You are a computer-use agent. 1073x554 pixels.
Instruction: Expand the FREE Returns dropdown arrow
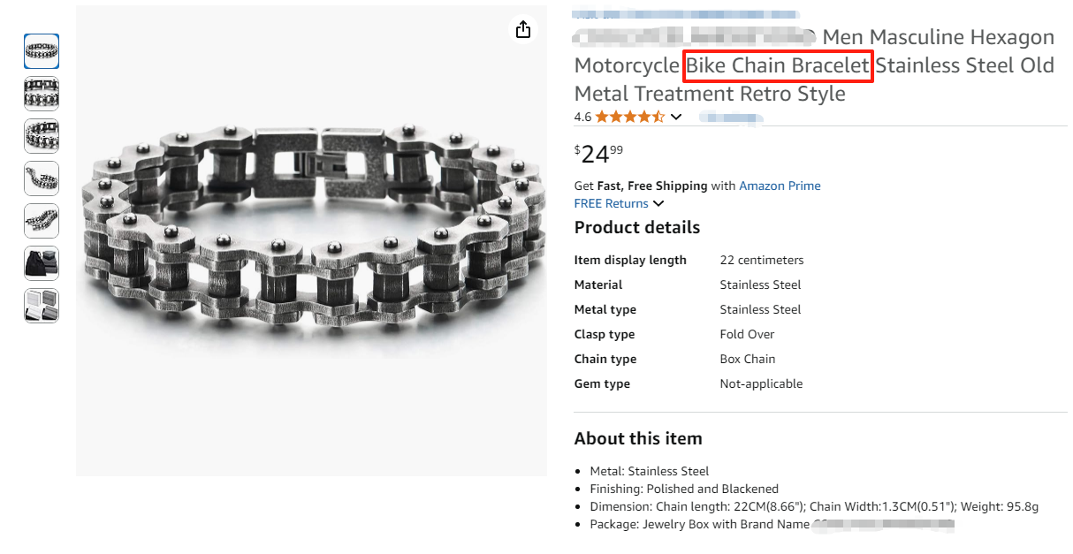pyautogui.click(x=658, y=204)
